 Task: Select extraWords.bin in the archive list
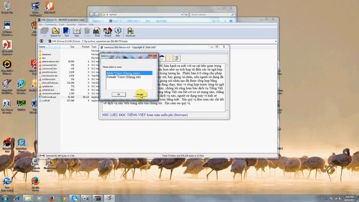(x=49, y=72)
